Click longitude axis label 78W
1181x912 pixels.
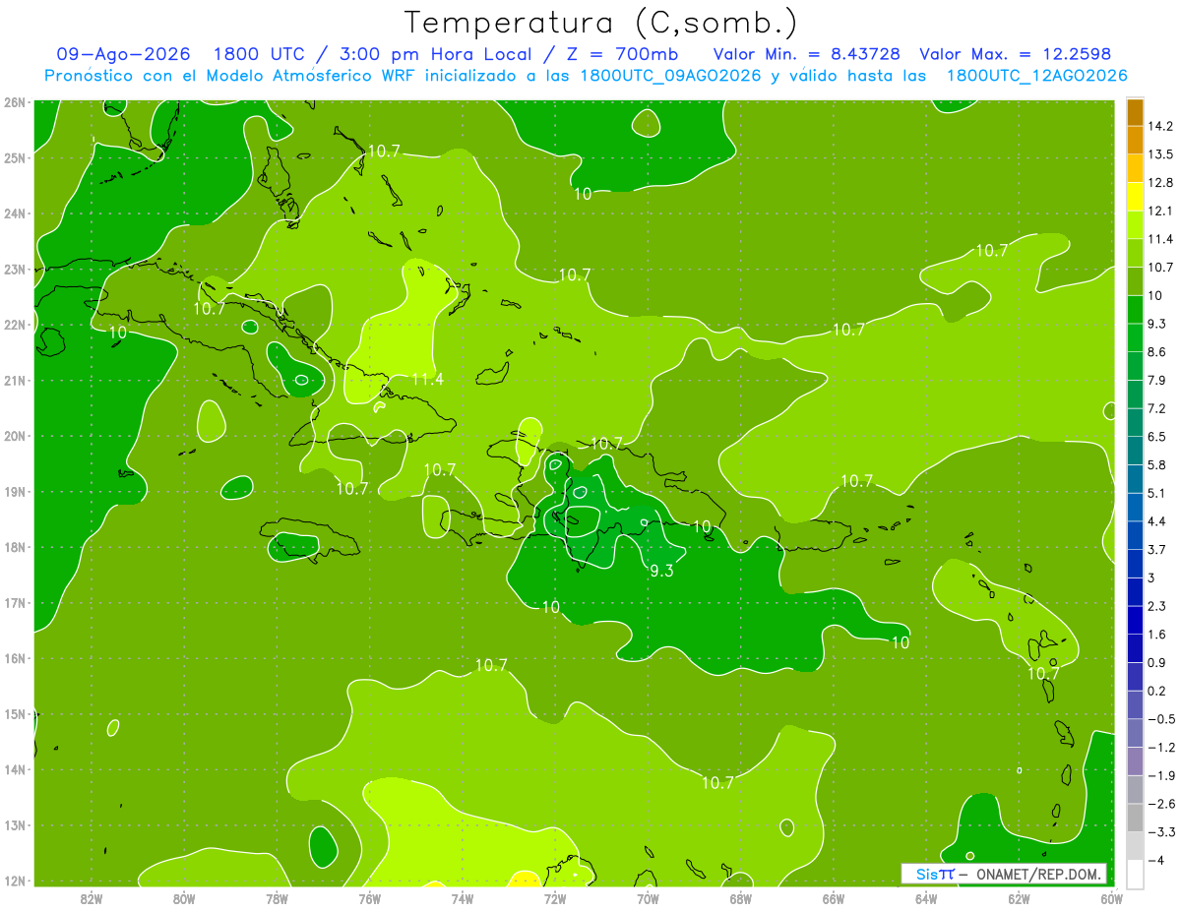pos(277,898)
